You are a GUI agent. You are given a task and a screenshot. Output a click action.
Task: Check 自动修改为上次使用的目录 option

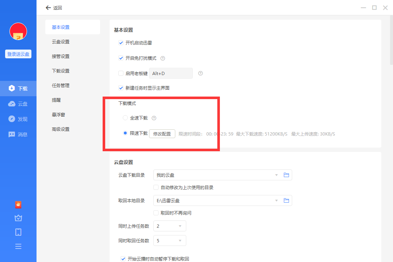tap(156, 188)
